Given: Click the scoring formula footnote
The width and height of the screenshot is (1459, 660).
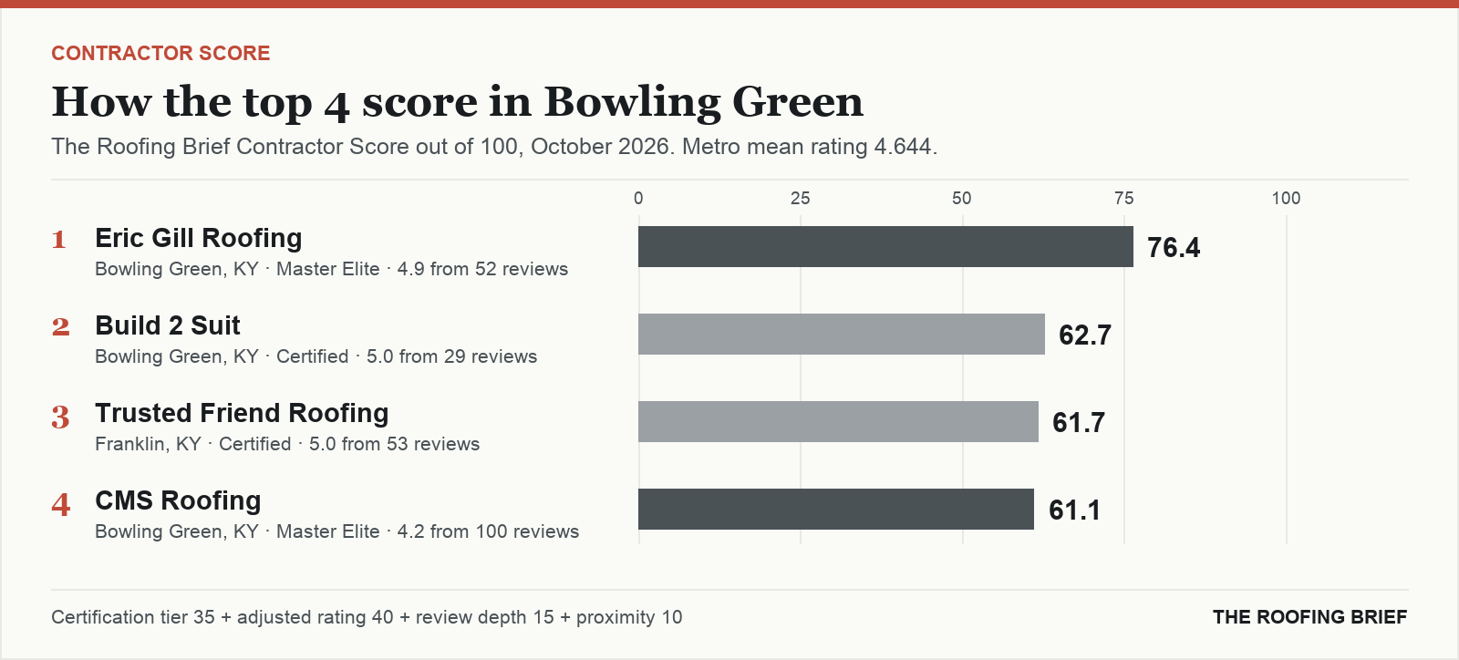Looking at the screenshot, I should [367, 617].
